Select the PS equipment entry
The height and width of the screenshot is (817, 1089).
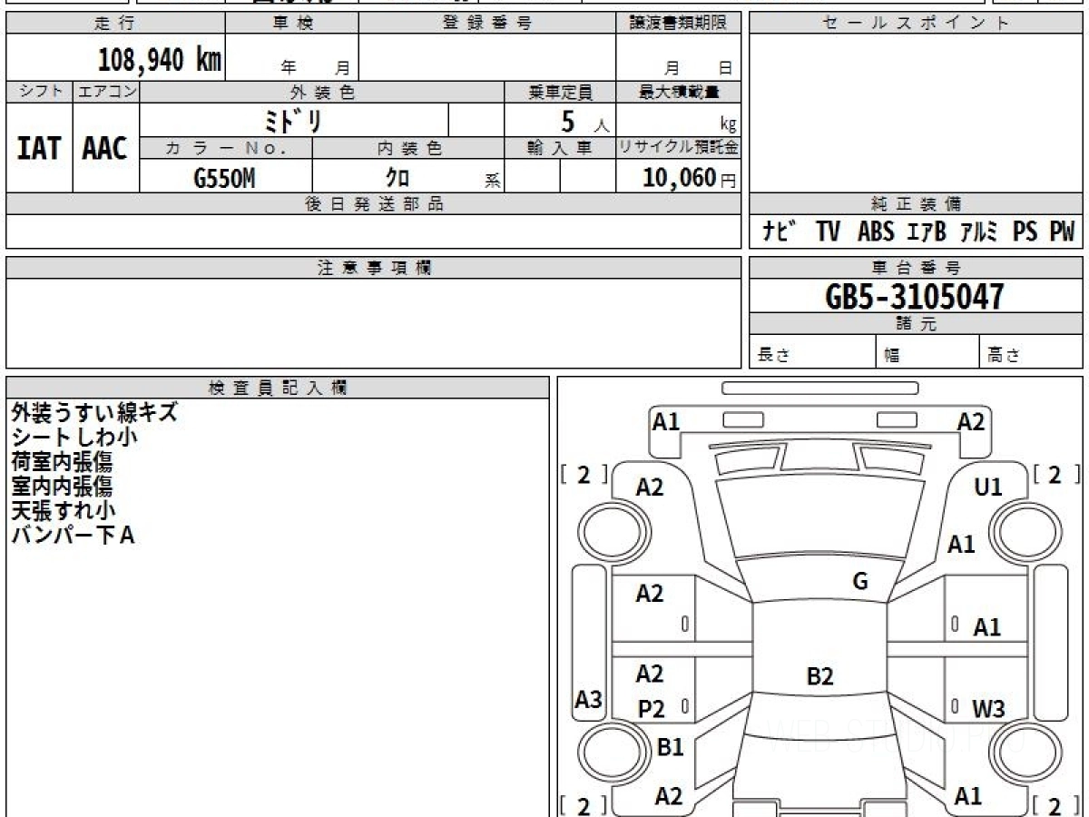click(x=1025, y=232)
